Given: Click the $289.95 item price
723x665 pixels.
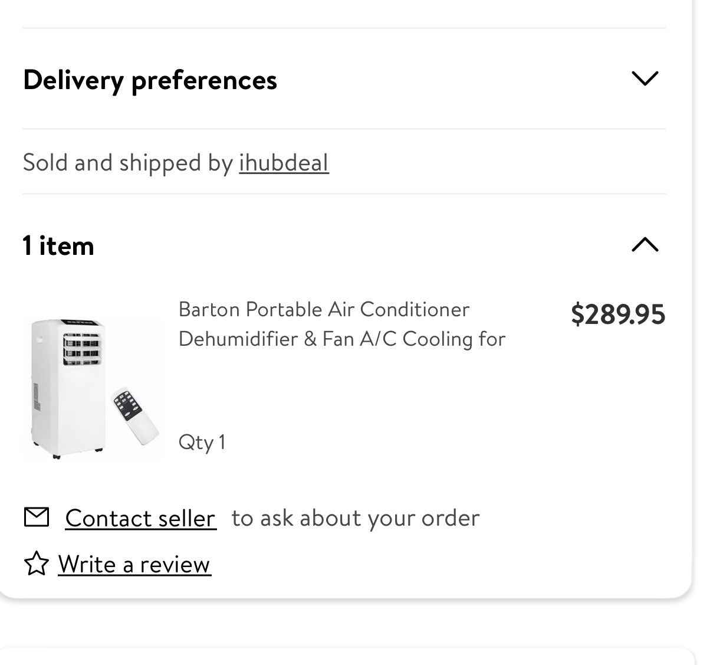Looking at the screenshot, I should (617, 314).
